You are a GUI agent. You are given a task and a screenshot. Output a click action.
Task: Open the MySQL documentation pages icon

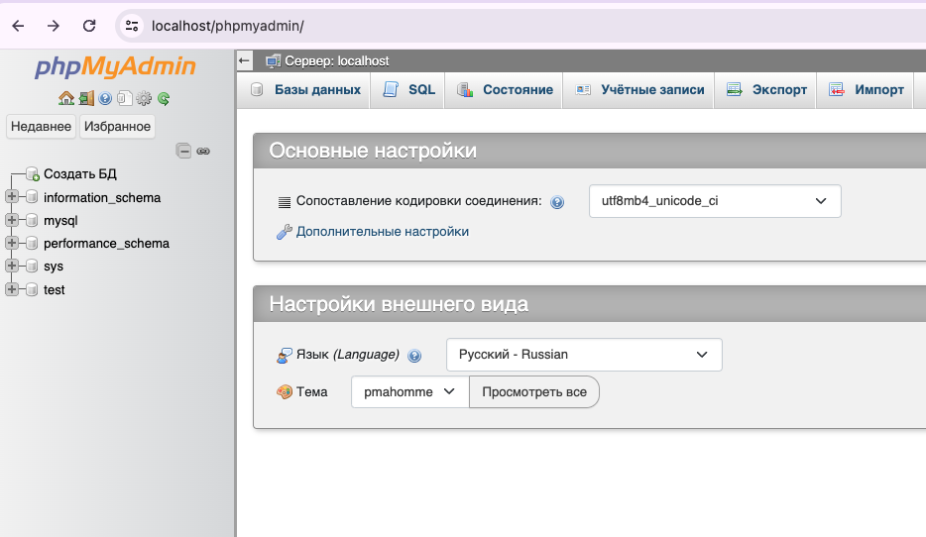click(x=124, y=98)
